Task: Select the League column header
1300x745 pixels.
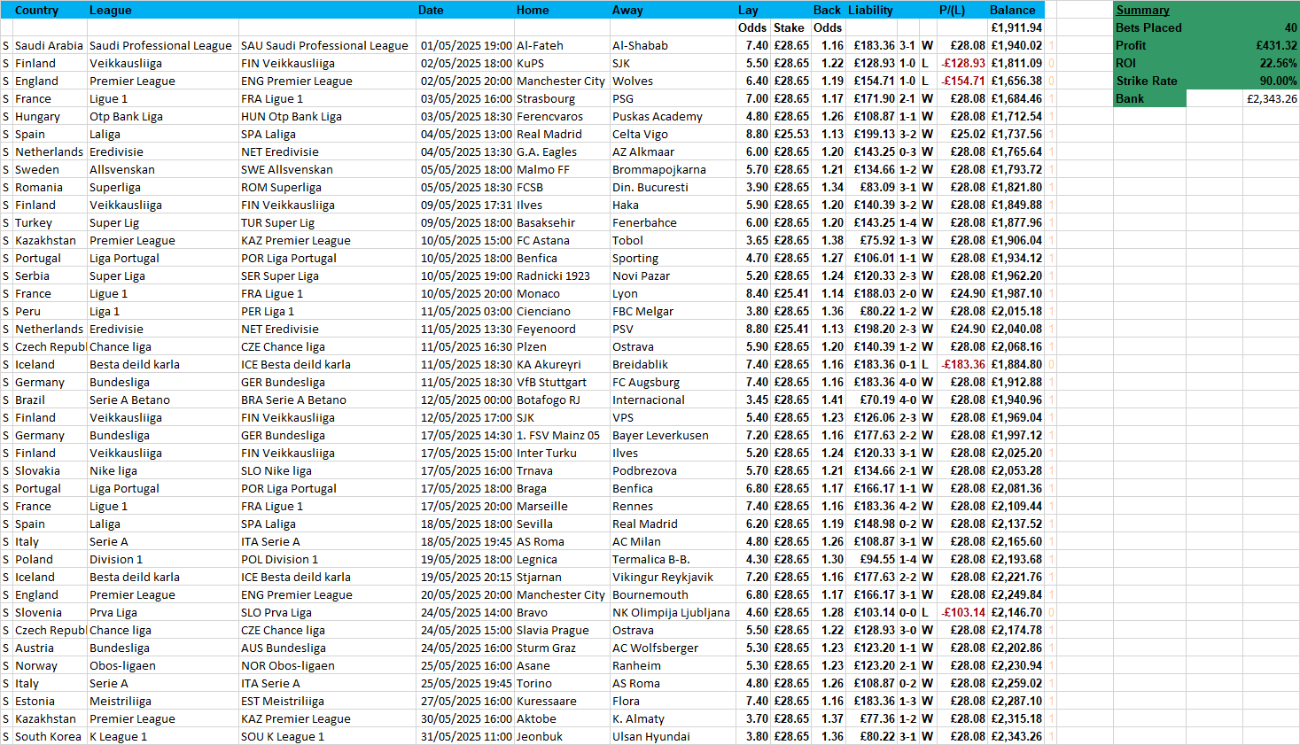Action: pos(110,10)
